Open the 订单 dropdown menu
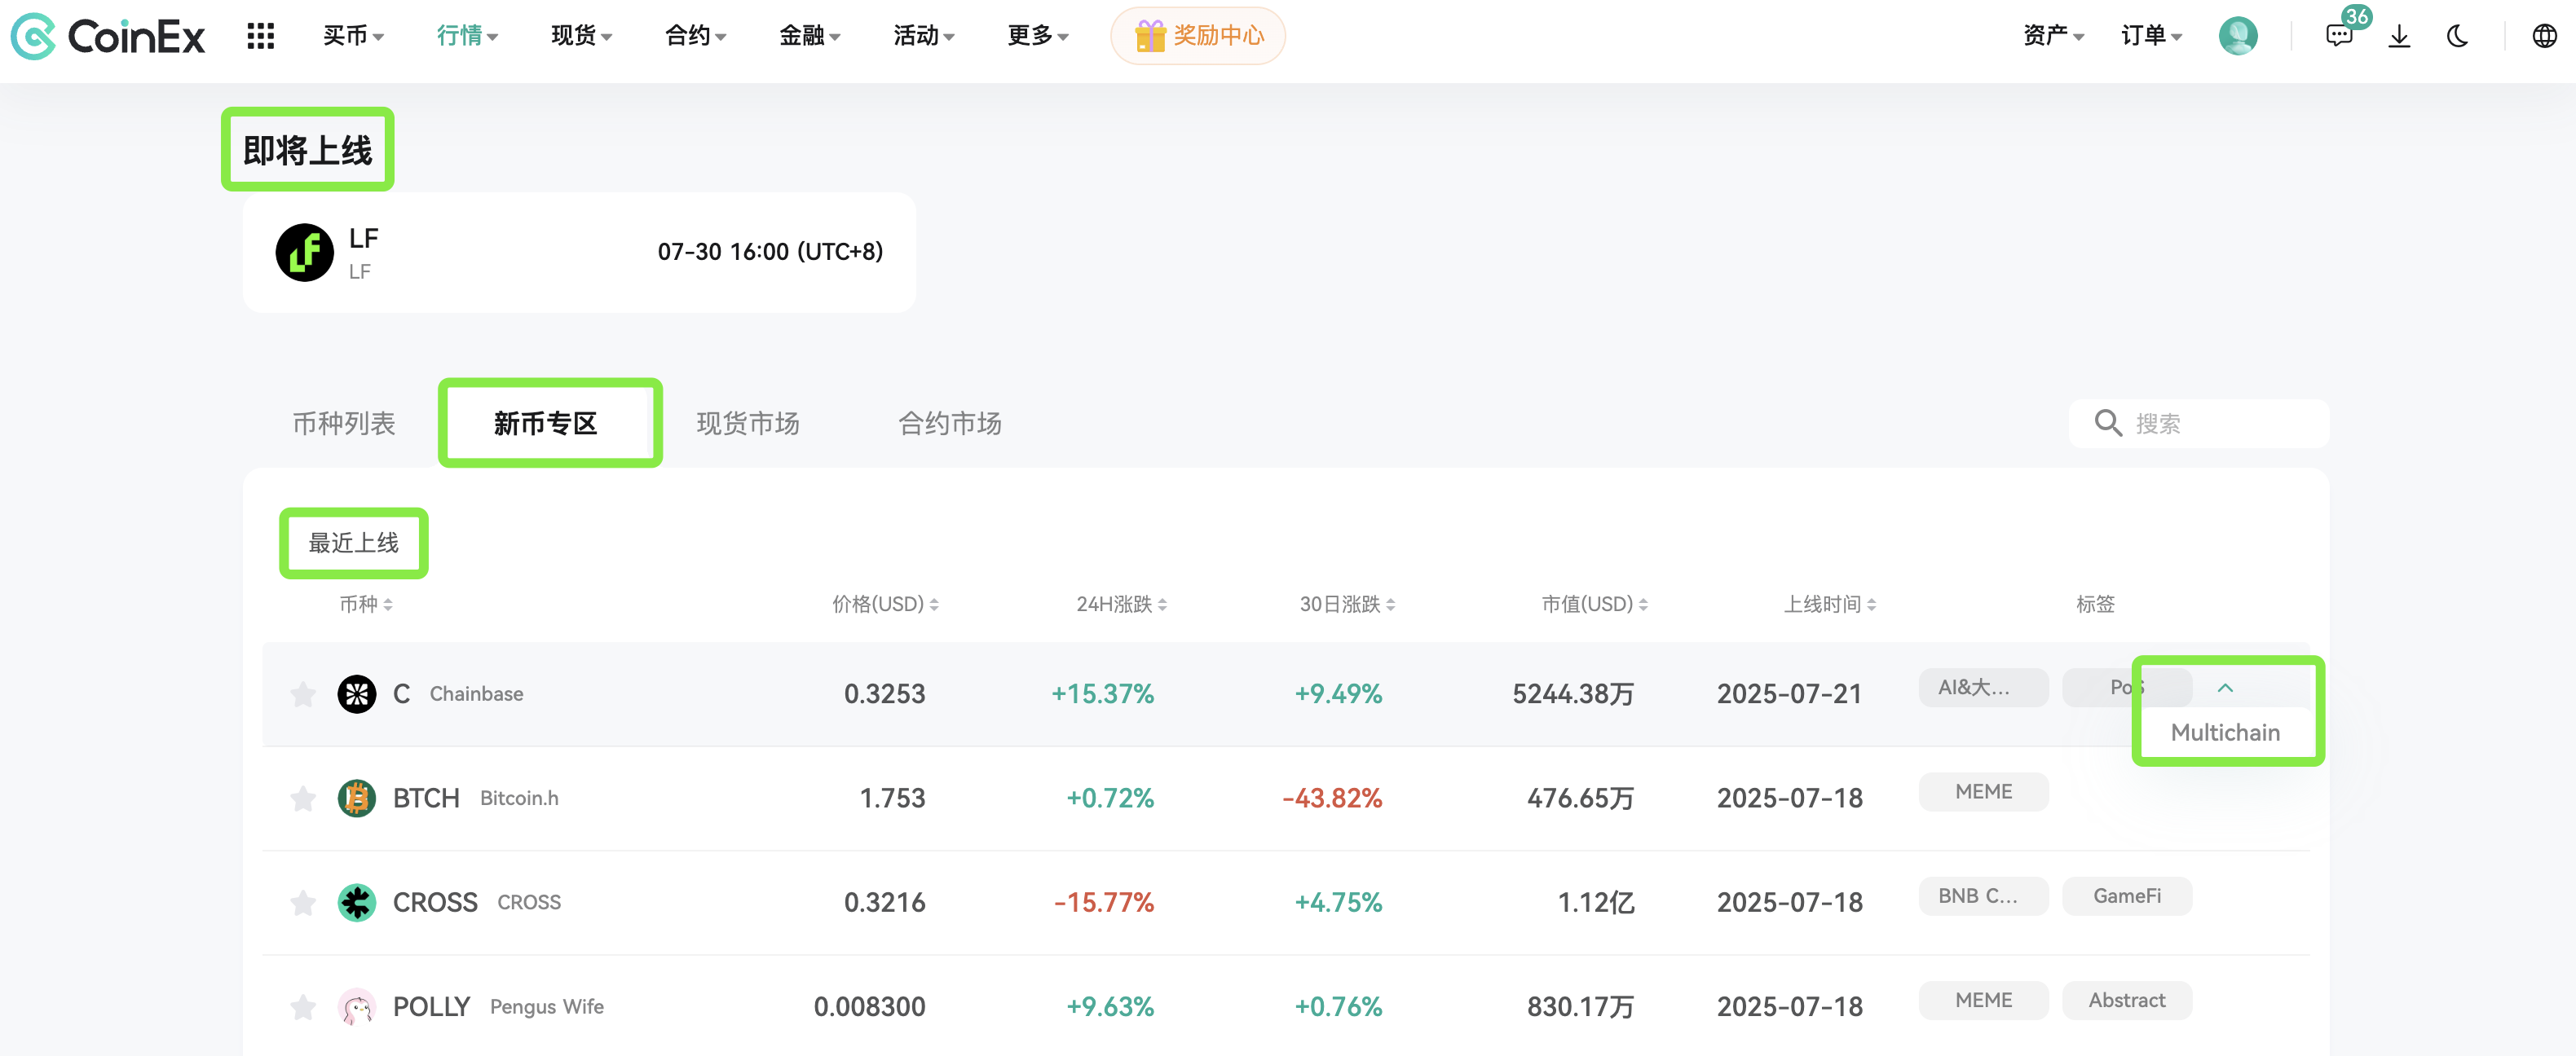Image resolution: width=2576 pixels, height=1056 pixels. coord(2151,36)
